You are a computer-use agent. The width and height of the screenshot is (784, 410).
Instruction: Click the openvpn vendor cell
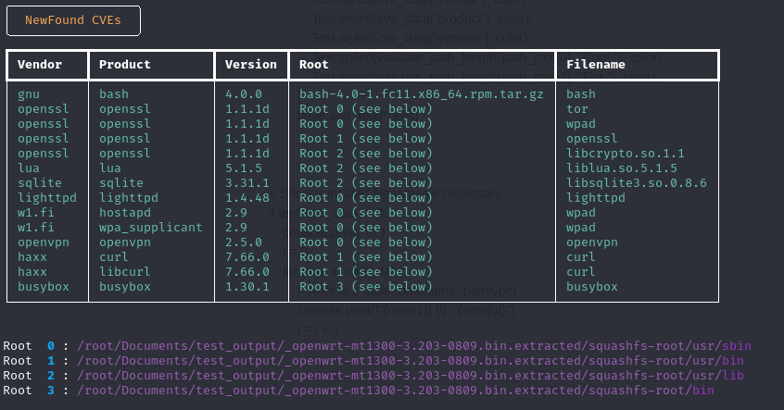click(44, 242)
